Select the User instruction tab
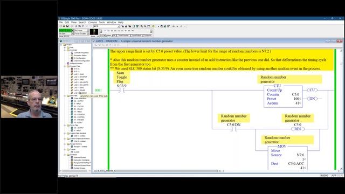 point(108,36)
